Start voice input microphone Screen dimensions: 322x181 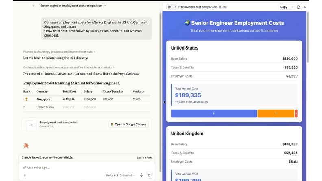[x=141, y=175]
